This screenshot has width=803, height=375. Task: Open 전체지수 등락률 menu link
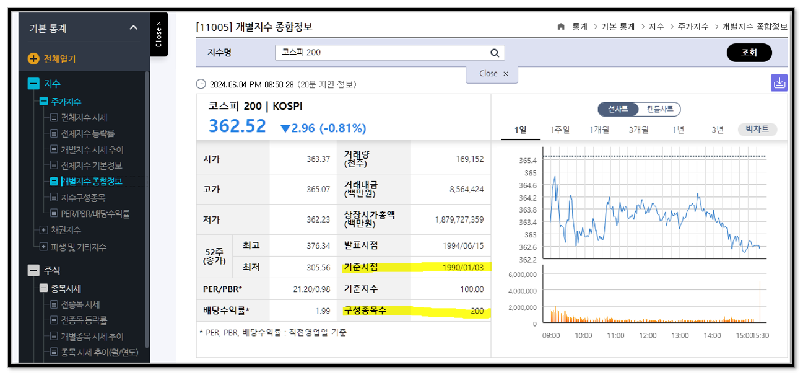click(88, 133)
